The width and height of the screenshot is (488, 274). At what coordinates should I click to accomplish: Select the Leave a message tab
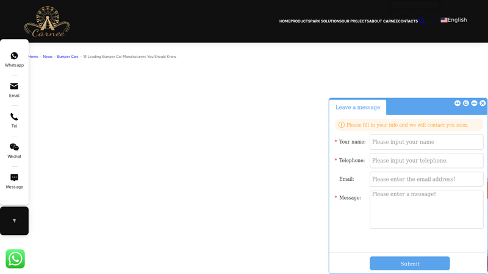(357, 108)
